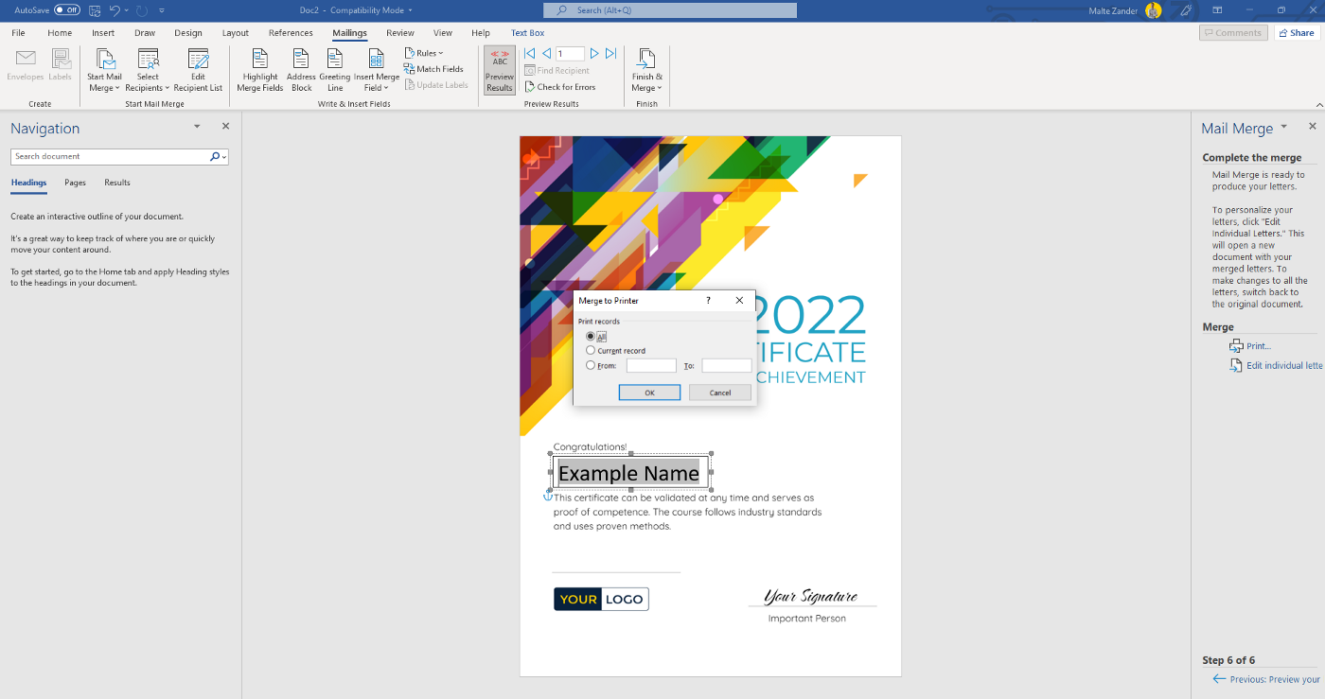Open the Edit Recipient List dialog
The image size is (1325, 699).
(198, 69)
